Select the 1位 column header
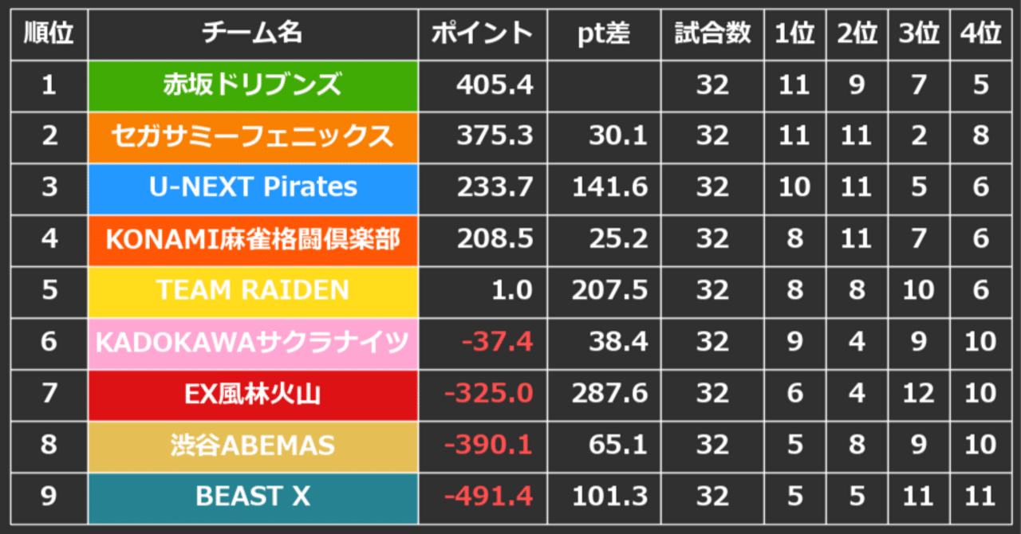 pyautogui.click(x=794, y=34)
